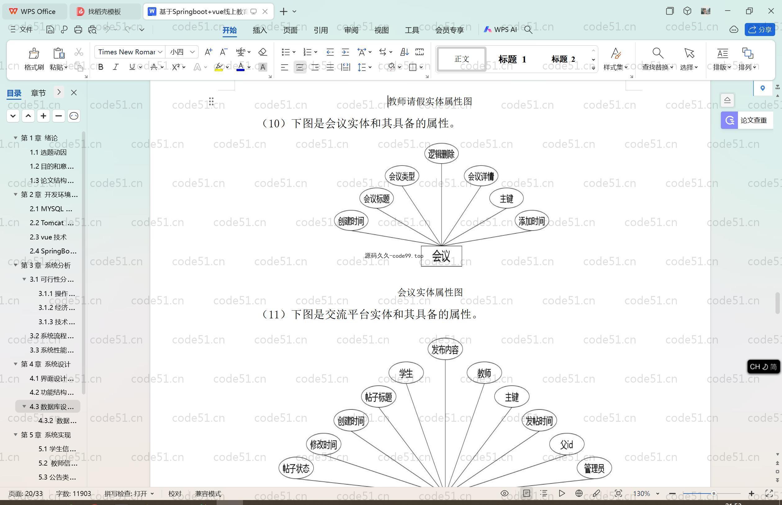Click the Paste clipboard icon
This screenshot has height=505, width=782.
pos(59,53)
